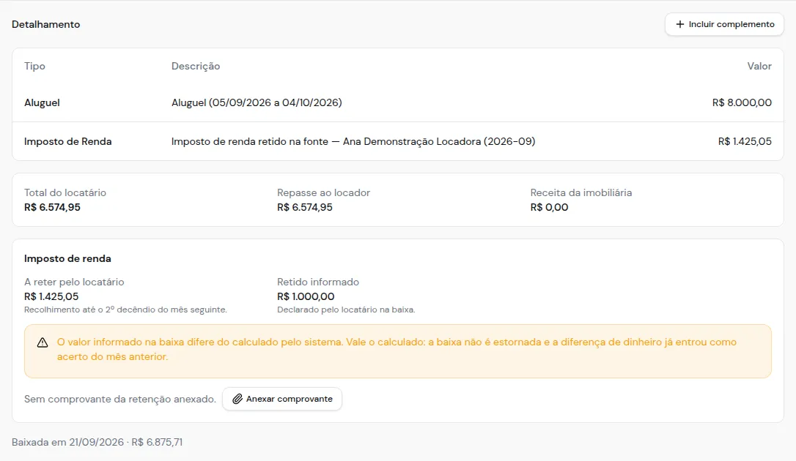Click the Repasse ao locador label
The height and width of the screenshot is (461, 796).
point(323,192)
